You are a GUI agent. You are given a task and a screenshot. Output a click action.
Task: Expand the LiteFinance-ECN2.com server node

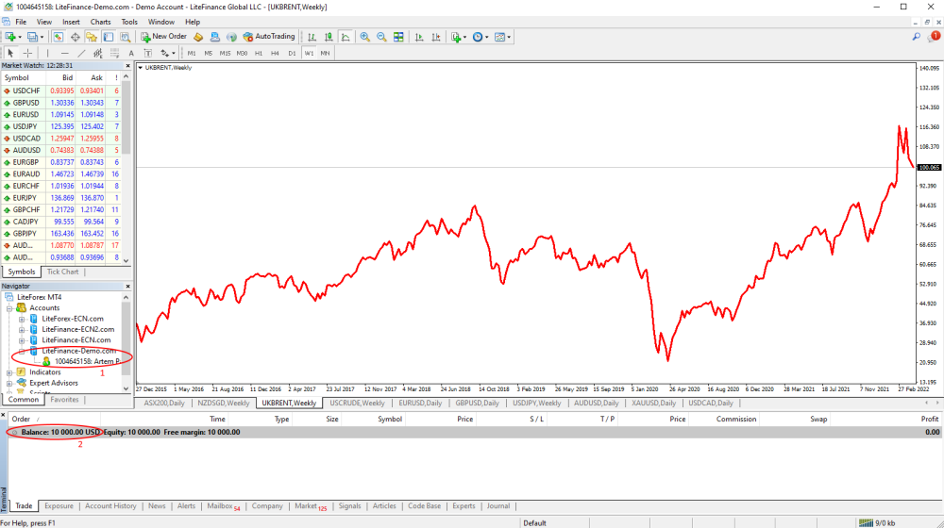click(x=22, y=330)
